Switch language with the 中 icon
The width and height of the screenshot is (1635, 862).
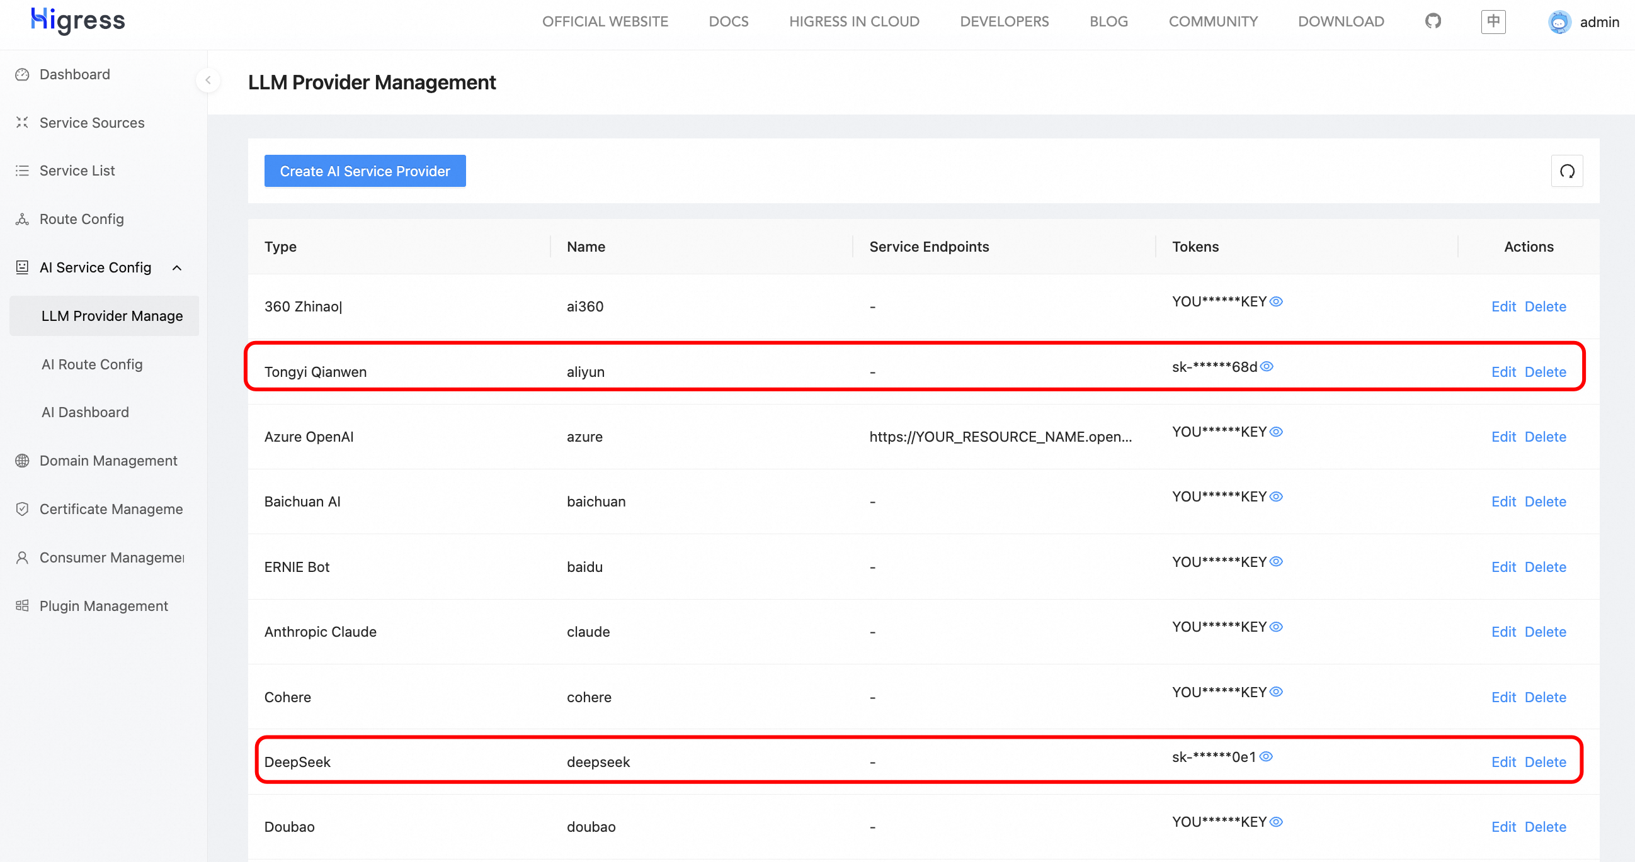(1493, 21)
